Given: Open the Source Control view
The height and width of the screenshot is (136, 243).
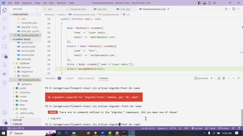Looking at the screenshot, I should point(5,28).
